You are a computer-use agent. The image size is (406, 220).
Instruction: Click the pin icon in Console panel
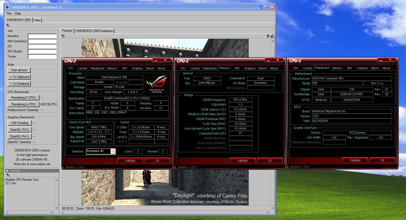tap(8, 175)
